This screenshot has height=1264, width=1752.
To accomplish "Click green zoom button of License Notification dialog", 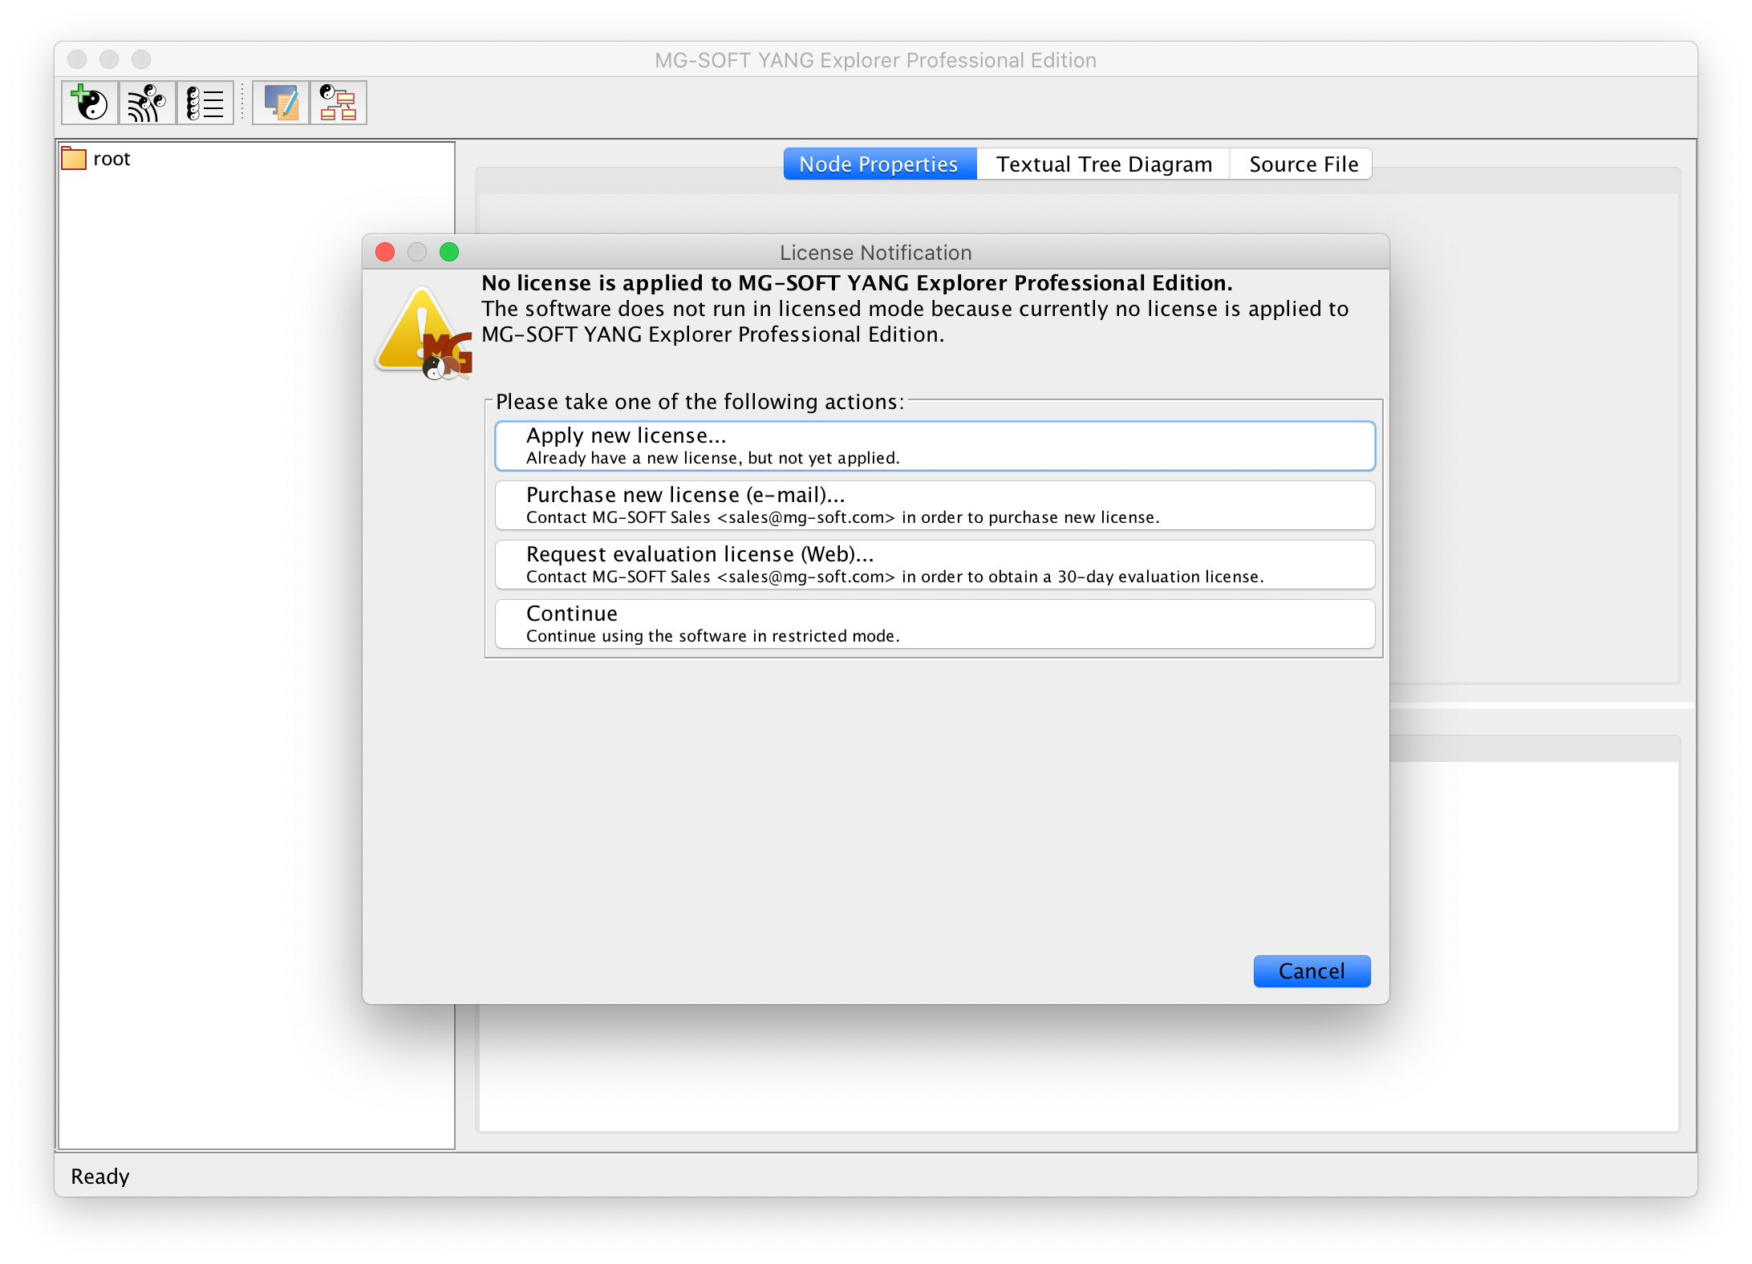I will (449, 253).
